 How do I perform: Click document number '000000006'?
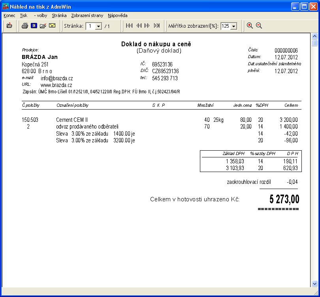[x=286, y=51]
